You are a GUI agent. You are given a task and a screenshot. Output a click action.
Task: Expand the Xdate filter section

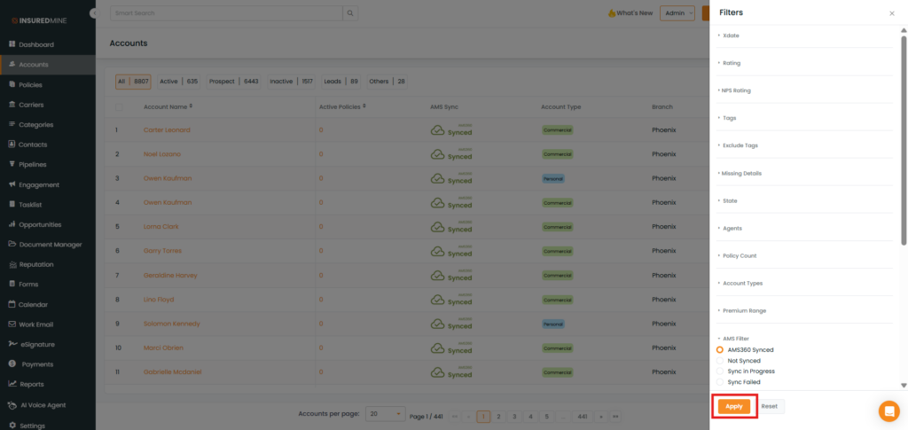point(732,35)
